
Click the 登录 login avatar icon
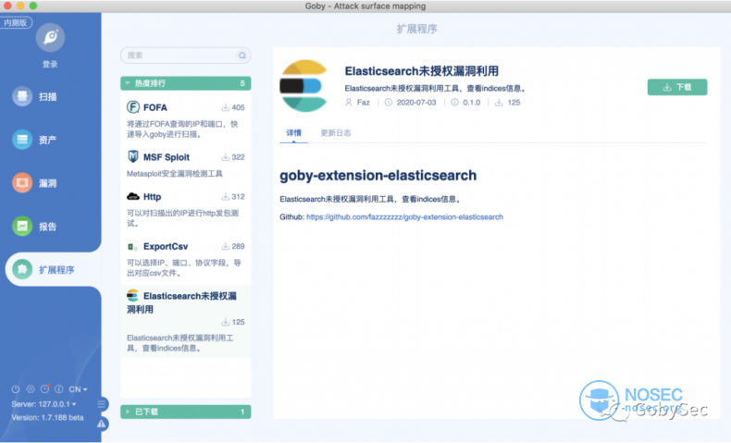pos(50,37)
